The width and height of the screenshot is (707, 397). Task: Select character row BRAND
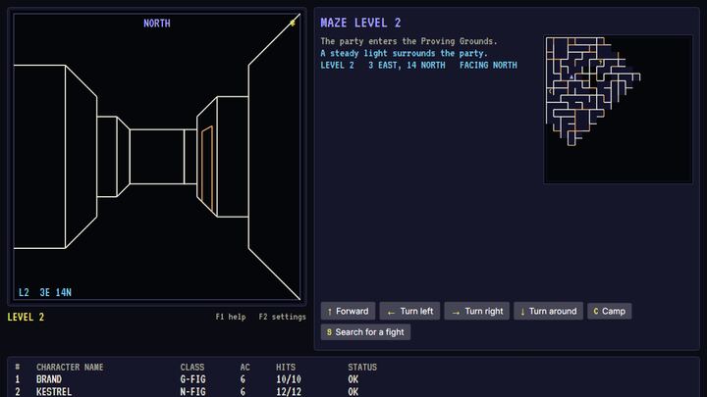[x=353, y=379]
